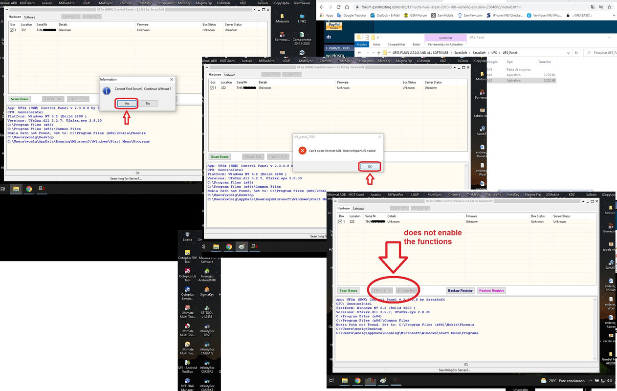Click Yes in the Information dialog

(127, 104)
